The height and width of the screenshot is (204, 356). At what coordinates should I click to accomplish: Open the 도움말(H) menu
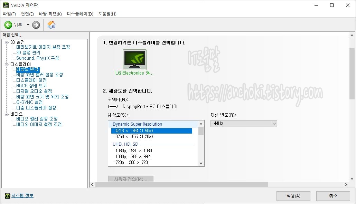pos(107,14)
